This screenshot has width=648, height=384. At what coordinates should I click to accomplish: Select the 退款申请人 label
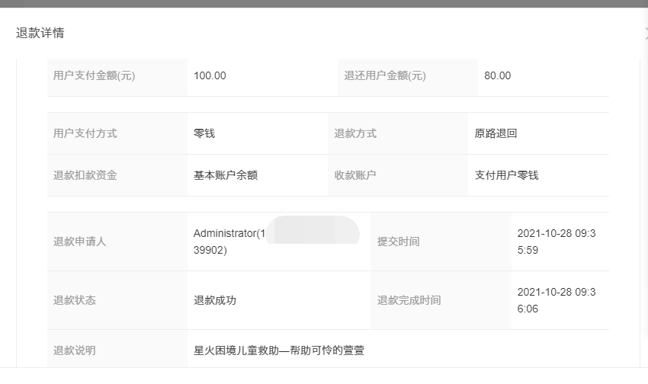(x=80, y=242)
